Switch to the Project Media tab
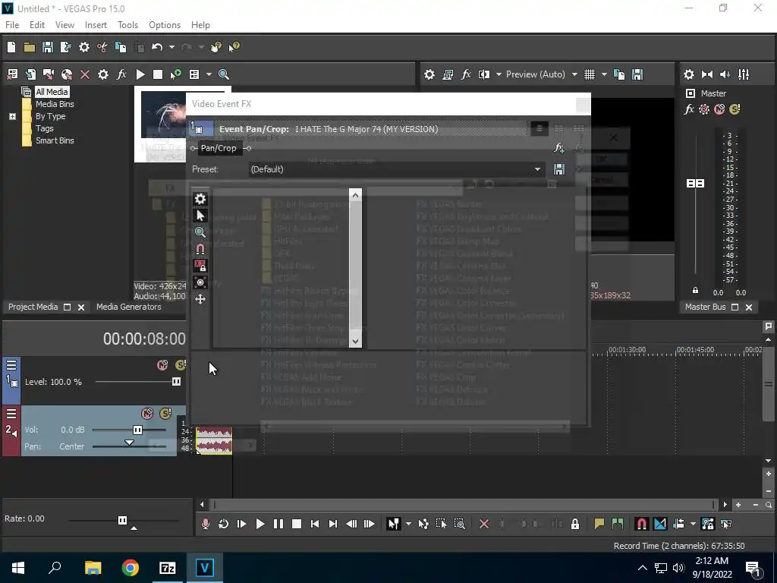Image resolution: width=777 pixels, height=583 pixels. tap(33, 307)
